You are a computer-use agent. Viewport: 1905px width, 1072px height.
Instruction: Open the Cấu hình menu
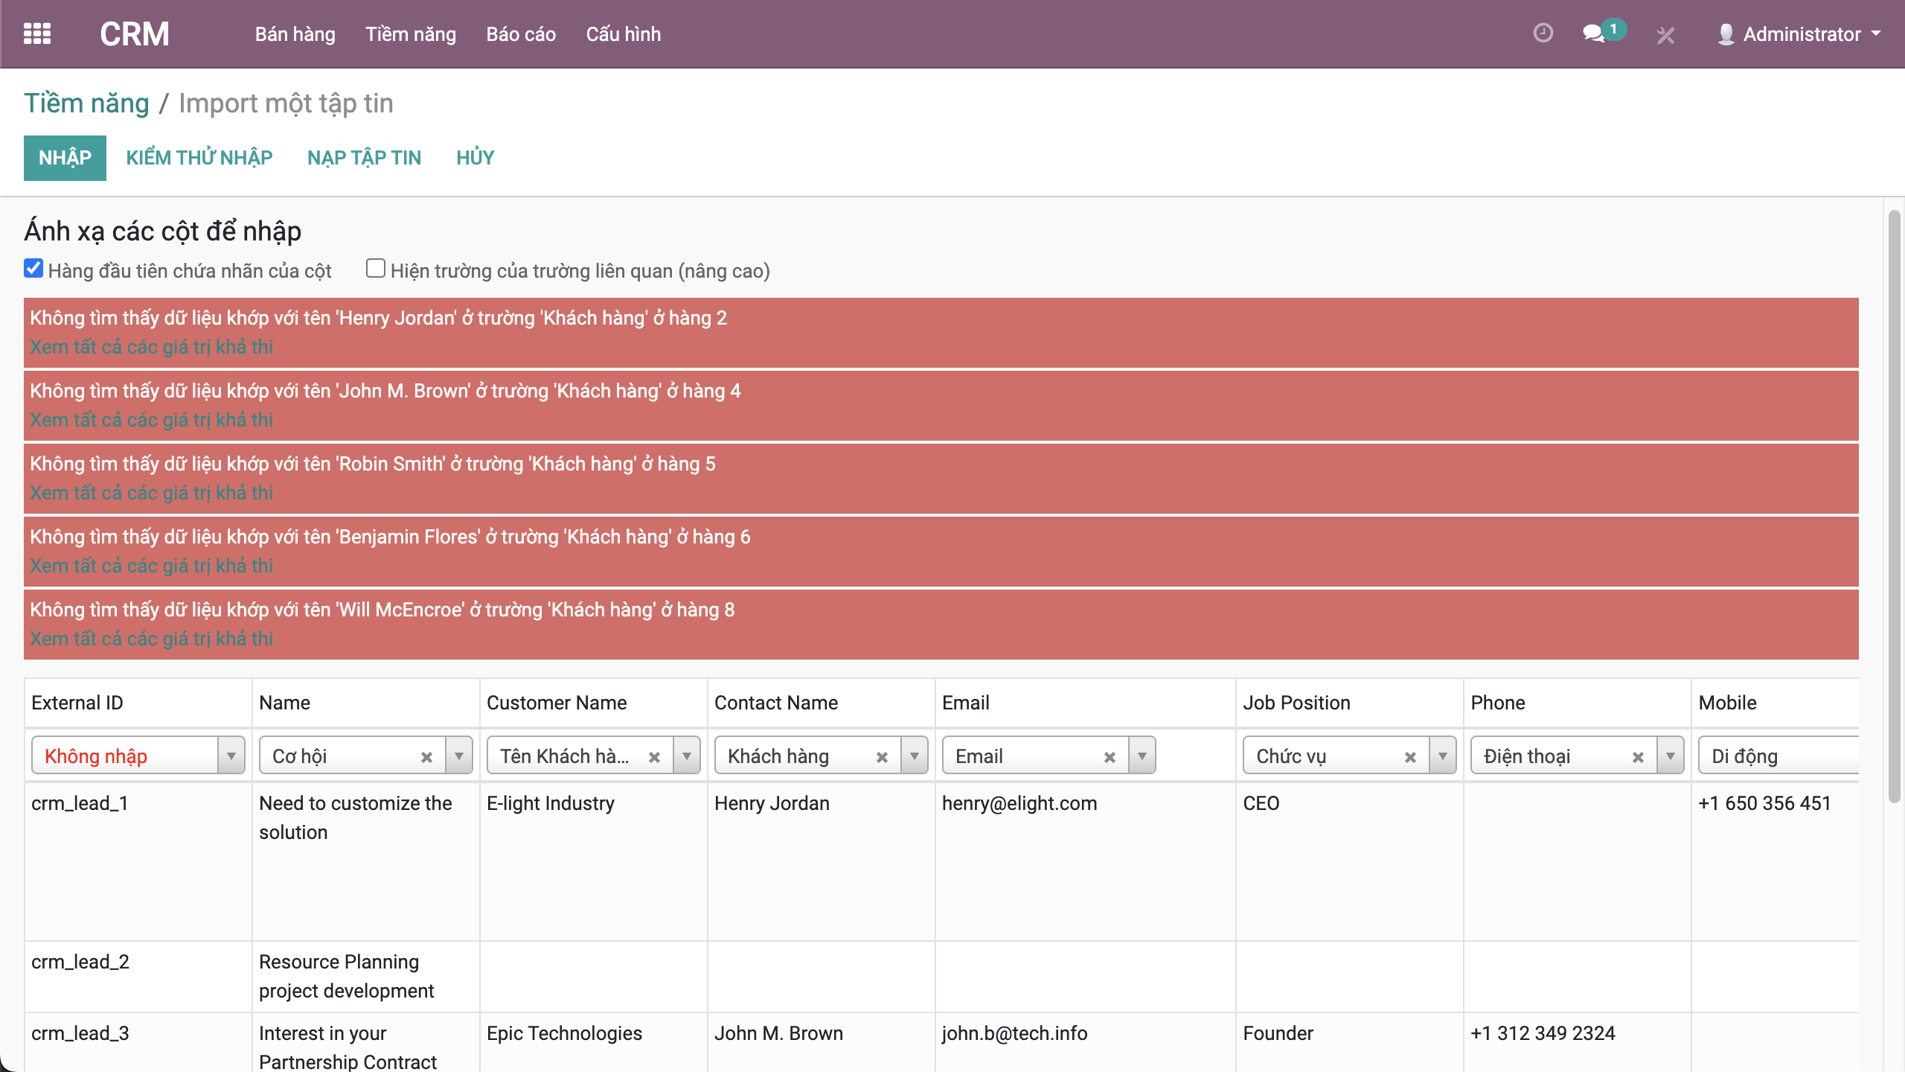click(623, 34)
